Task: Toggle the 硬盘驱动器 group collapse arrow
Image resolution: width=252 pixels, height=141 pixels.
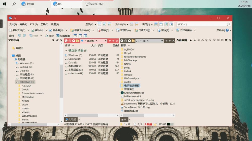Action: point(66,50)
